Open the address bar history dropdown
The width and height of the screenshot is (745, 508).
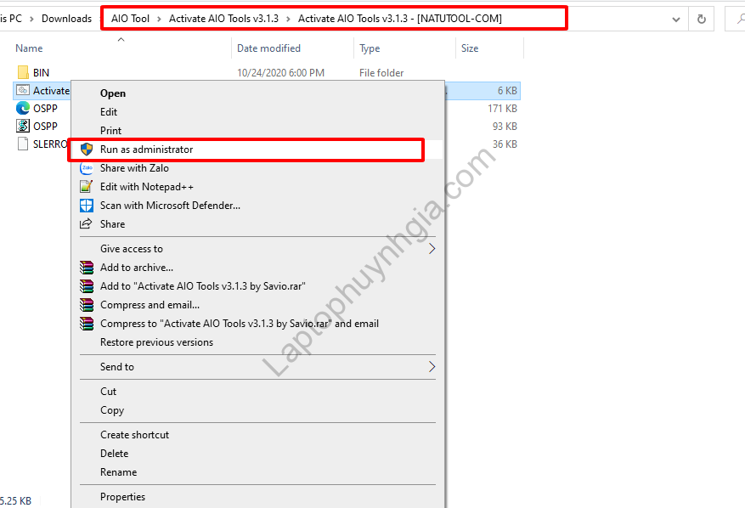click(x=675, y=20)
